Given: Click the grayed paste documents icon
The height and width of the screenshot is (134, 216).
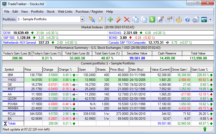Looking at the screenshot, I should click(x=144, y=19).
